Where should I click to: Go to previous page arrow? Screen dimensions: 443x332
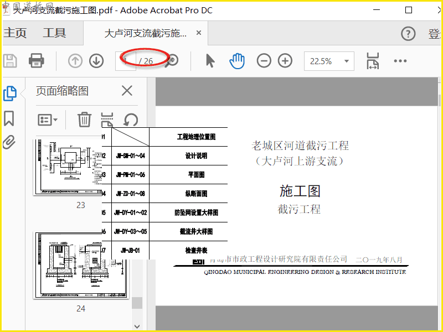(75, 61)
